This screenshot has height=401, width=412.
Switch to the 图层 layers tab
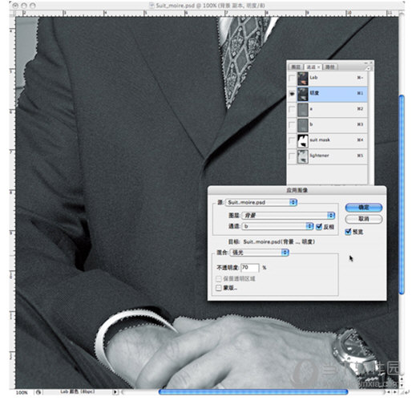(x=296, y=67)
